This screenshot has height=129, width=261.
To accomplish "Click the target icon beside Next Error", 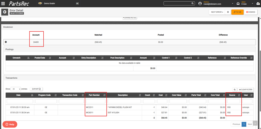I will 228,12.
